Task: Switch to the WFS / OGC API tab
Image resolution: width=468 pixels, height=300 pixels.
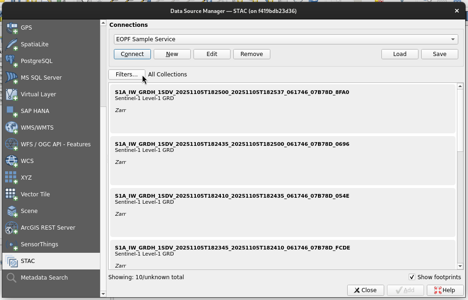Action: click(56, 144)
